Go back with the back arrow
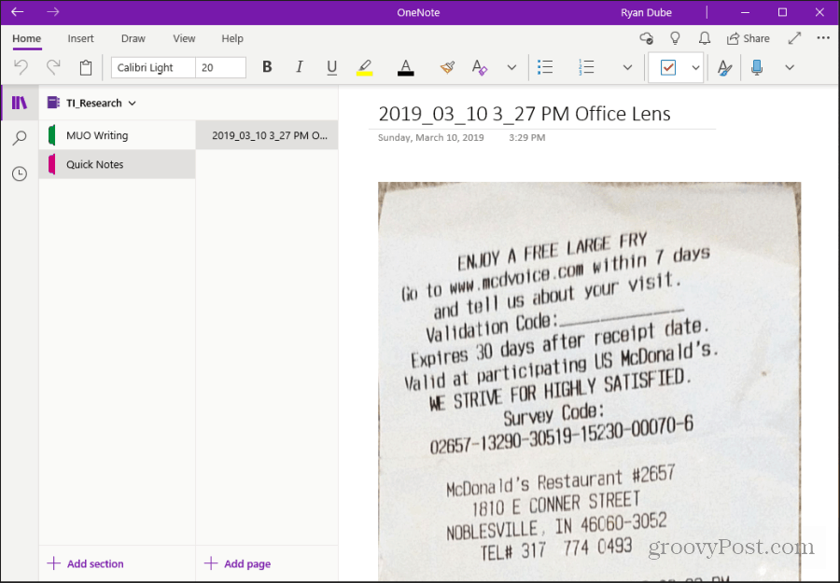This screenshot has width=840, height=583. pyautogui.click(x=18, y=12)
